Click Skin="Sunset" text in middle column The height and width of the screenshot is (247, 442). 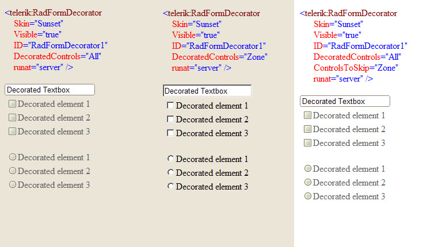[197, 24]
